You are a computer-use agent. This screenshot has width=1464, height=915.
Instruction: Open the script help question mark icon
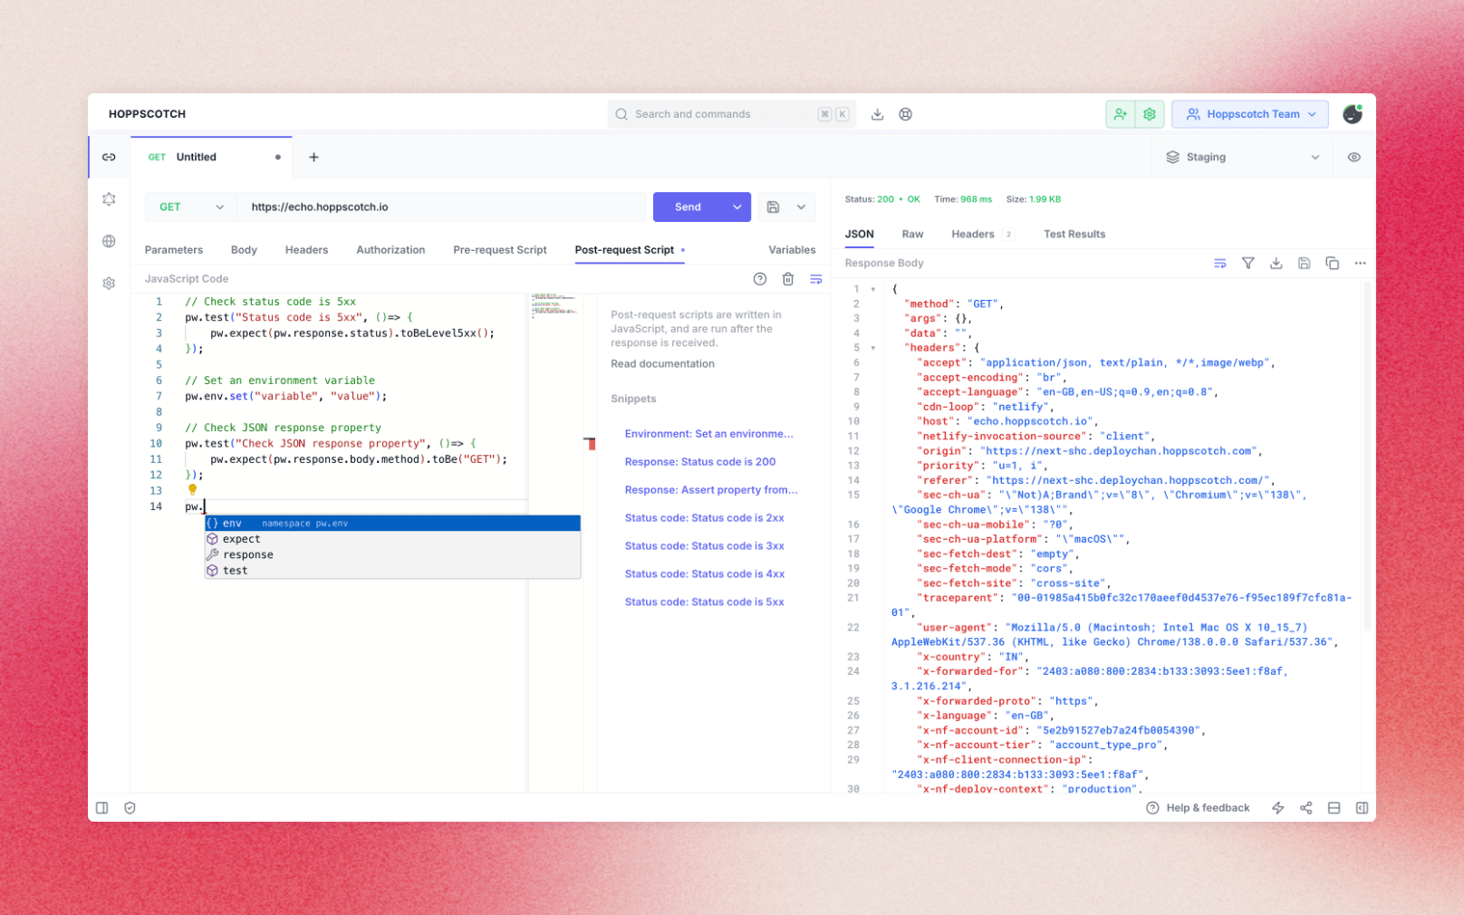760,279
